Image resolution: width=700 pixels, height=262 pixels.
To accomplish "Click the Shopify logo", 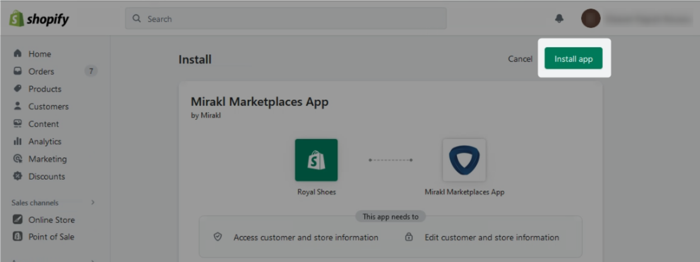I will [x=39, y=19].
